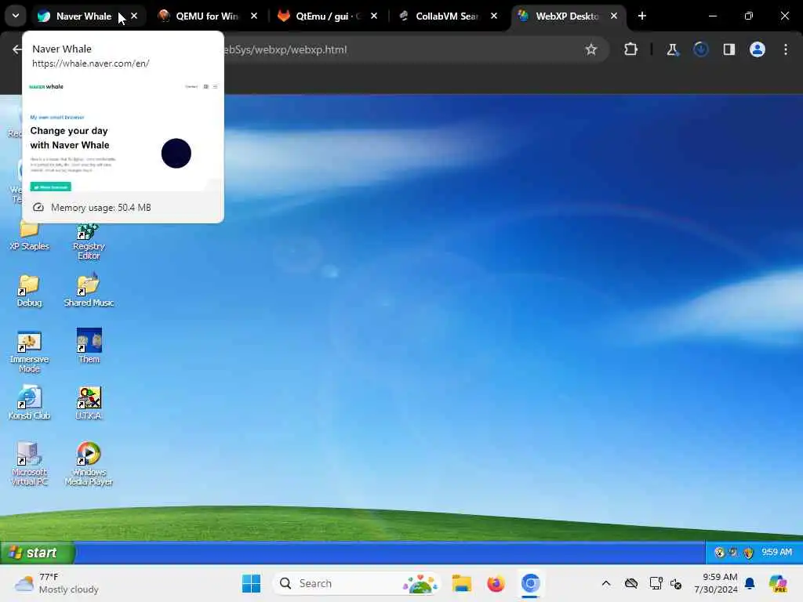Open the Extensions puzzle icon
This screenshot has width=803, height=602.
[x=631, y=49]
